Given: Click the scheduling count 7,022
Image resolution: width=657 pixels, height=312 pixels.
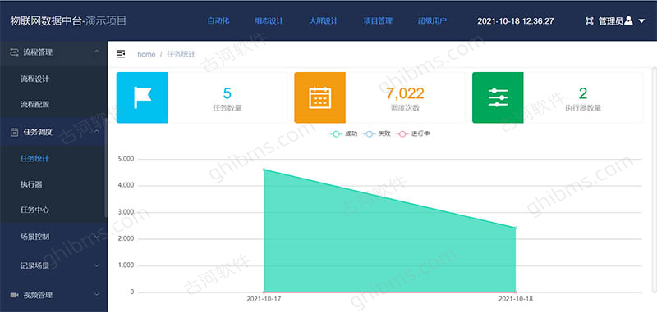Looking at the screenshot, I should click(x=405, y=93).
